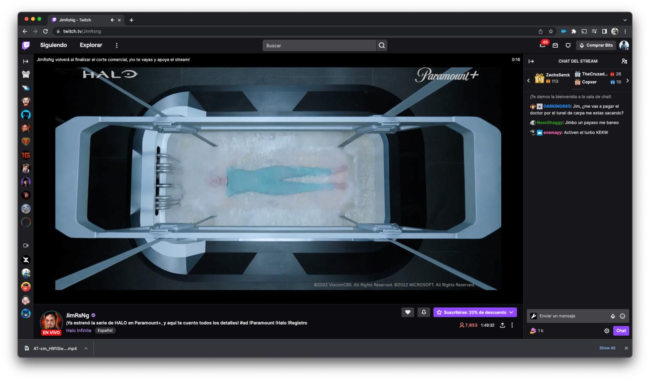The image size is (650, 381).
Task: Send message with the Chat button
Action: click(621, 331)
